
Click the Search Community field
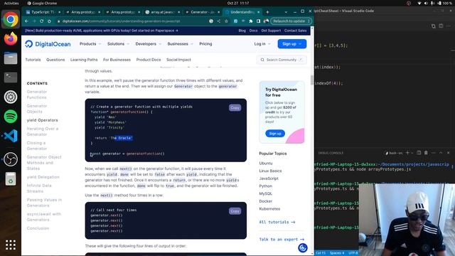pyautogui.click(x=282, y=60)
